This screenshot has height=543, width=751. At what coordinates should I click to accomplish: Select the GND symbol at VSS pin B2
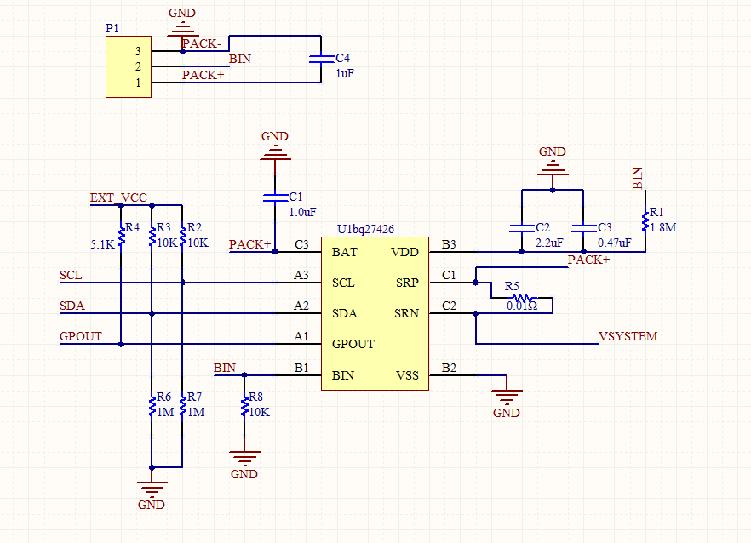point(507,397)
